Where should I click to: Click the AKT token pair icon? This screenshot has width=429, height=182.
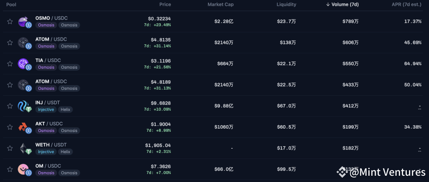(x=25, y=127)
